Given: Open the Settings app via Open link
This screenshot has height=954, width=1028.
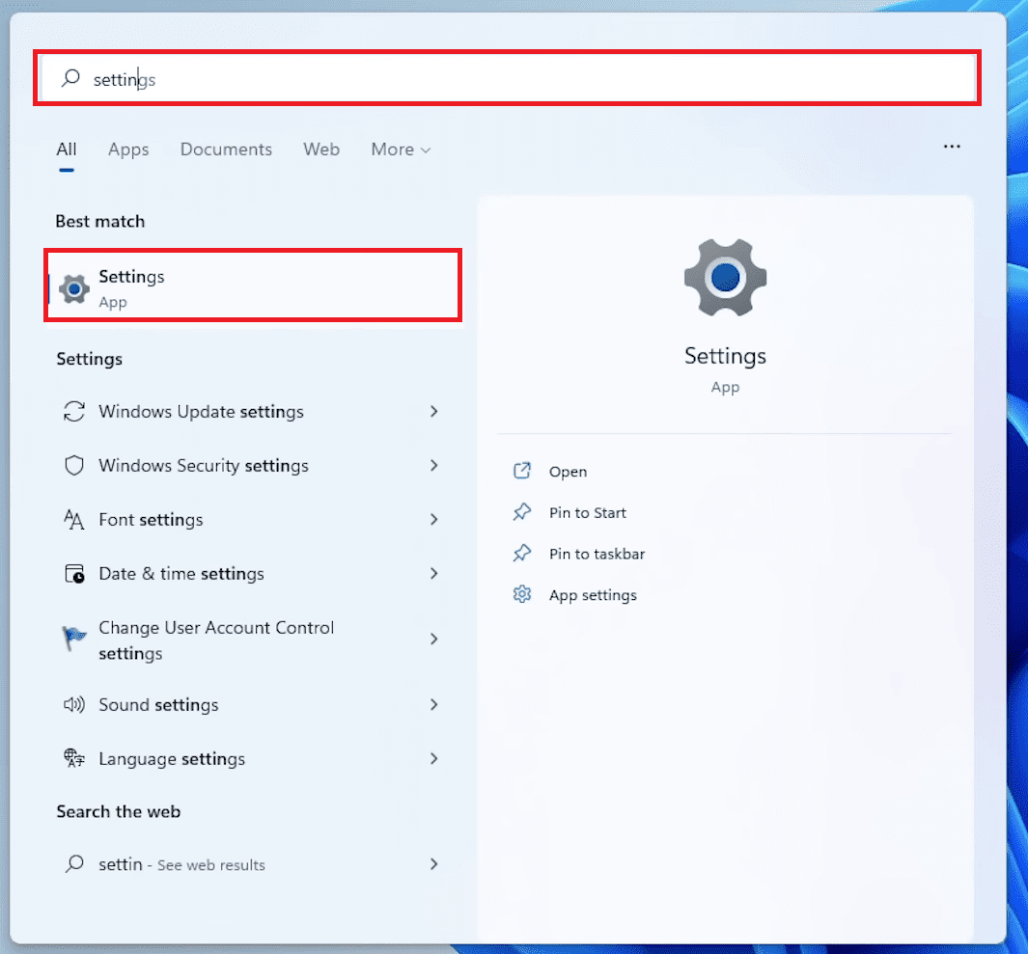Looking at the screenshot, I should (568, 472).
